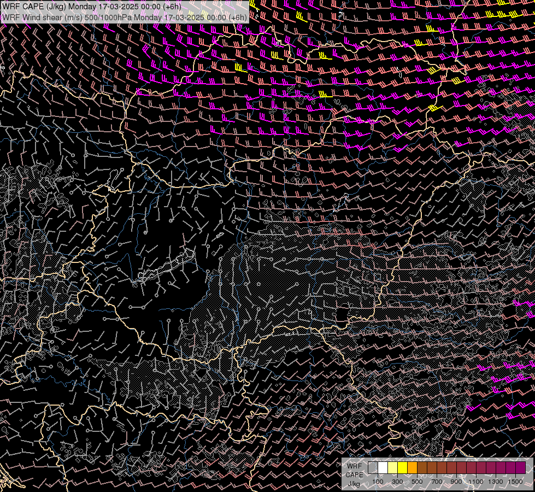This screenshot has height=492, width=535.
Task: Click the white 100–200 CAPE legend swatch
Action: point(383,467)
